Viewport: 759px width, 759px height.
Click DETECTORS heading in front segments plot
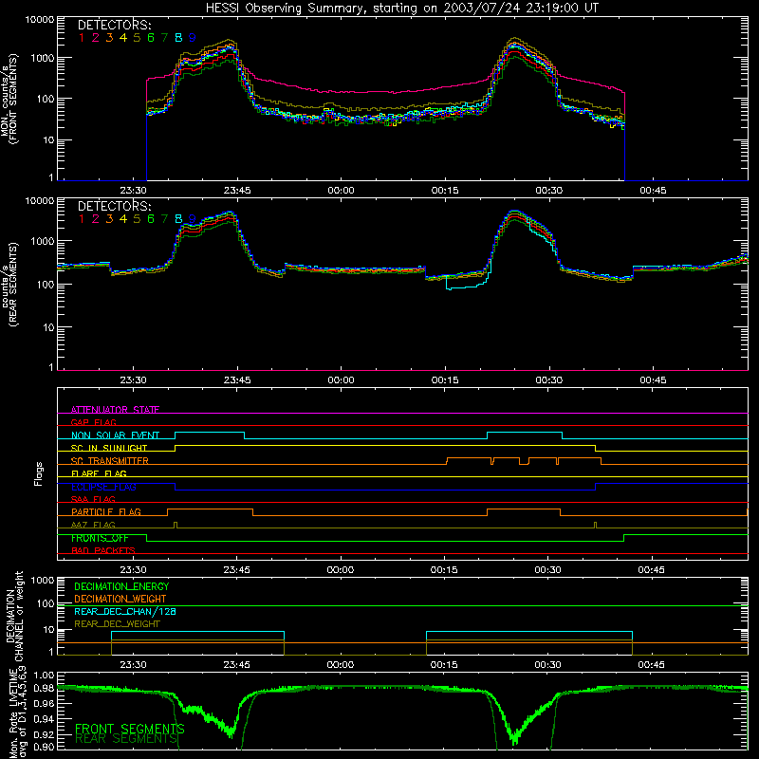[114, 25]
